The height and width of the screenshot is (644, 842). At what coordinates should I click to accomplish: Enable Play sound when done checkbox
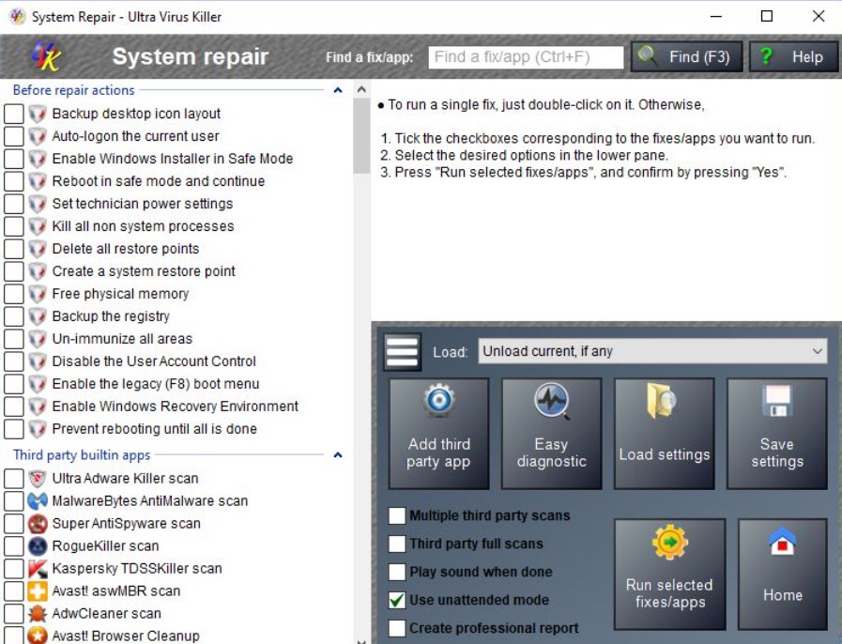click(397, 572)
